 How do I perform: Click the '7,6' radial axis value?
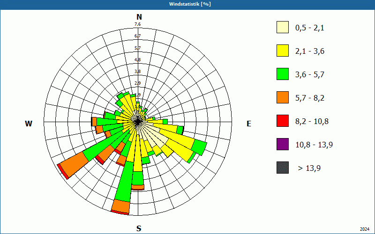tap(137, 24)
